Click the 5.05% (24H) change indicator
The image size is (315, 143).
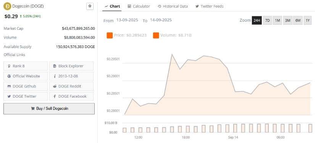point(30,16)
